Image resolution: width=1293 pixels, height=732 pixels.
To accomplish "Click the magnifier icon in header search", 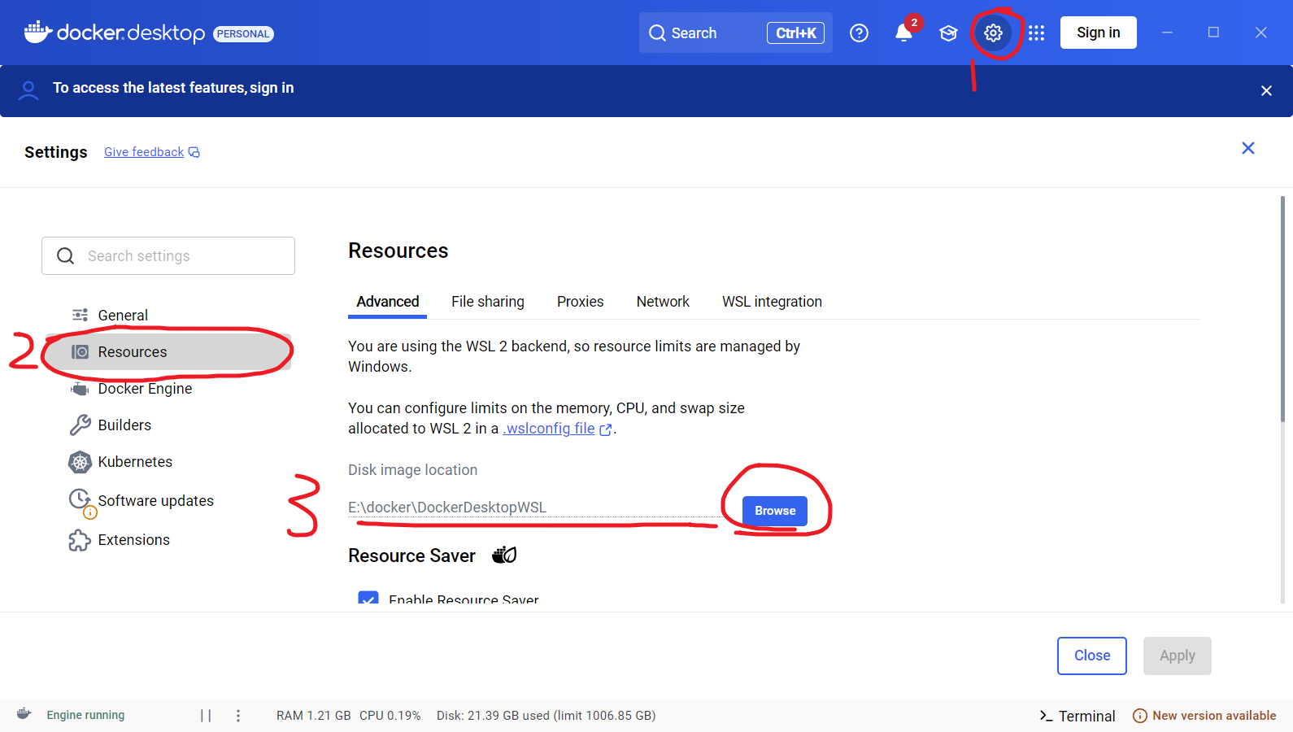I will tap(657, 33).
